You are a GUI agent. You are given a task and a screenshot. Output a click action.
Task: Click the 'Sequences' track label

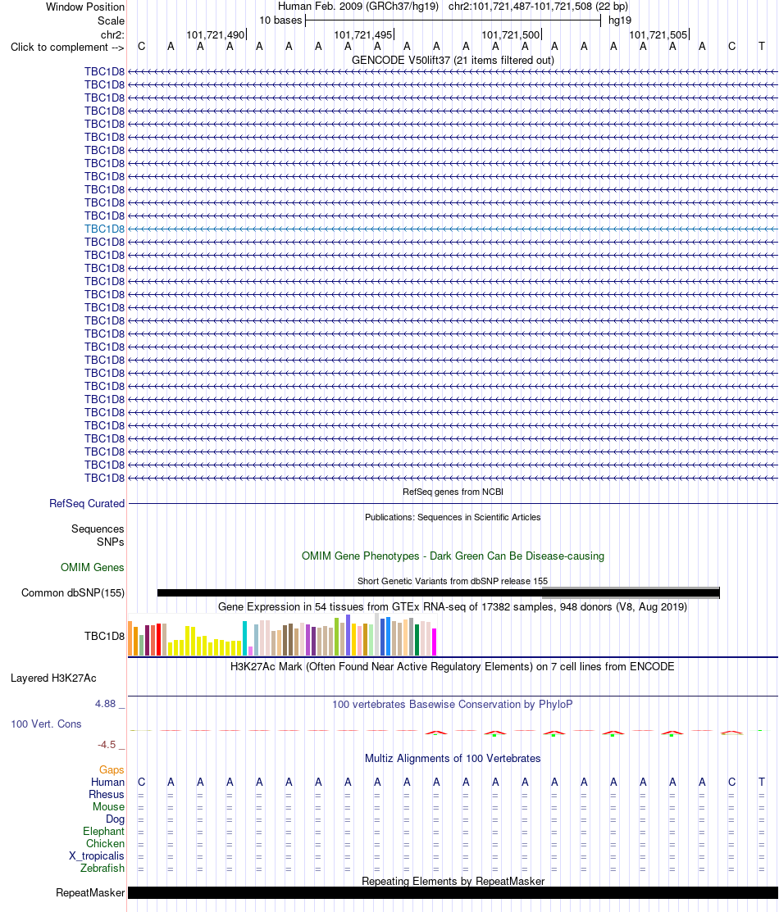(x=98, y=529)
